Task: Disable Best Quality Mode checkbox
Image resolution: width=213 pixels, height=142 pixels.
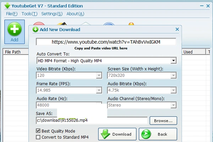Action: click(x=38, y=131)
